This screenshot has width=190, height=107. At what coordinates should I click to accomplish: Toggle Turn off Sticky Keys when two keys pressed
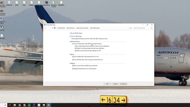pyautogui.click(x=73, y=60)
